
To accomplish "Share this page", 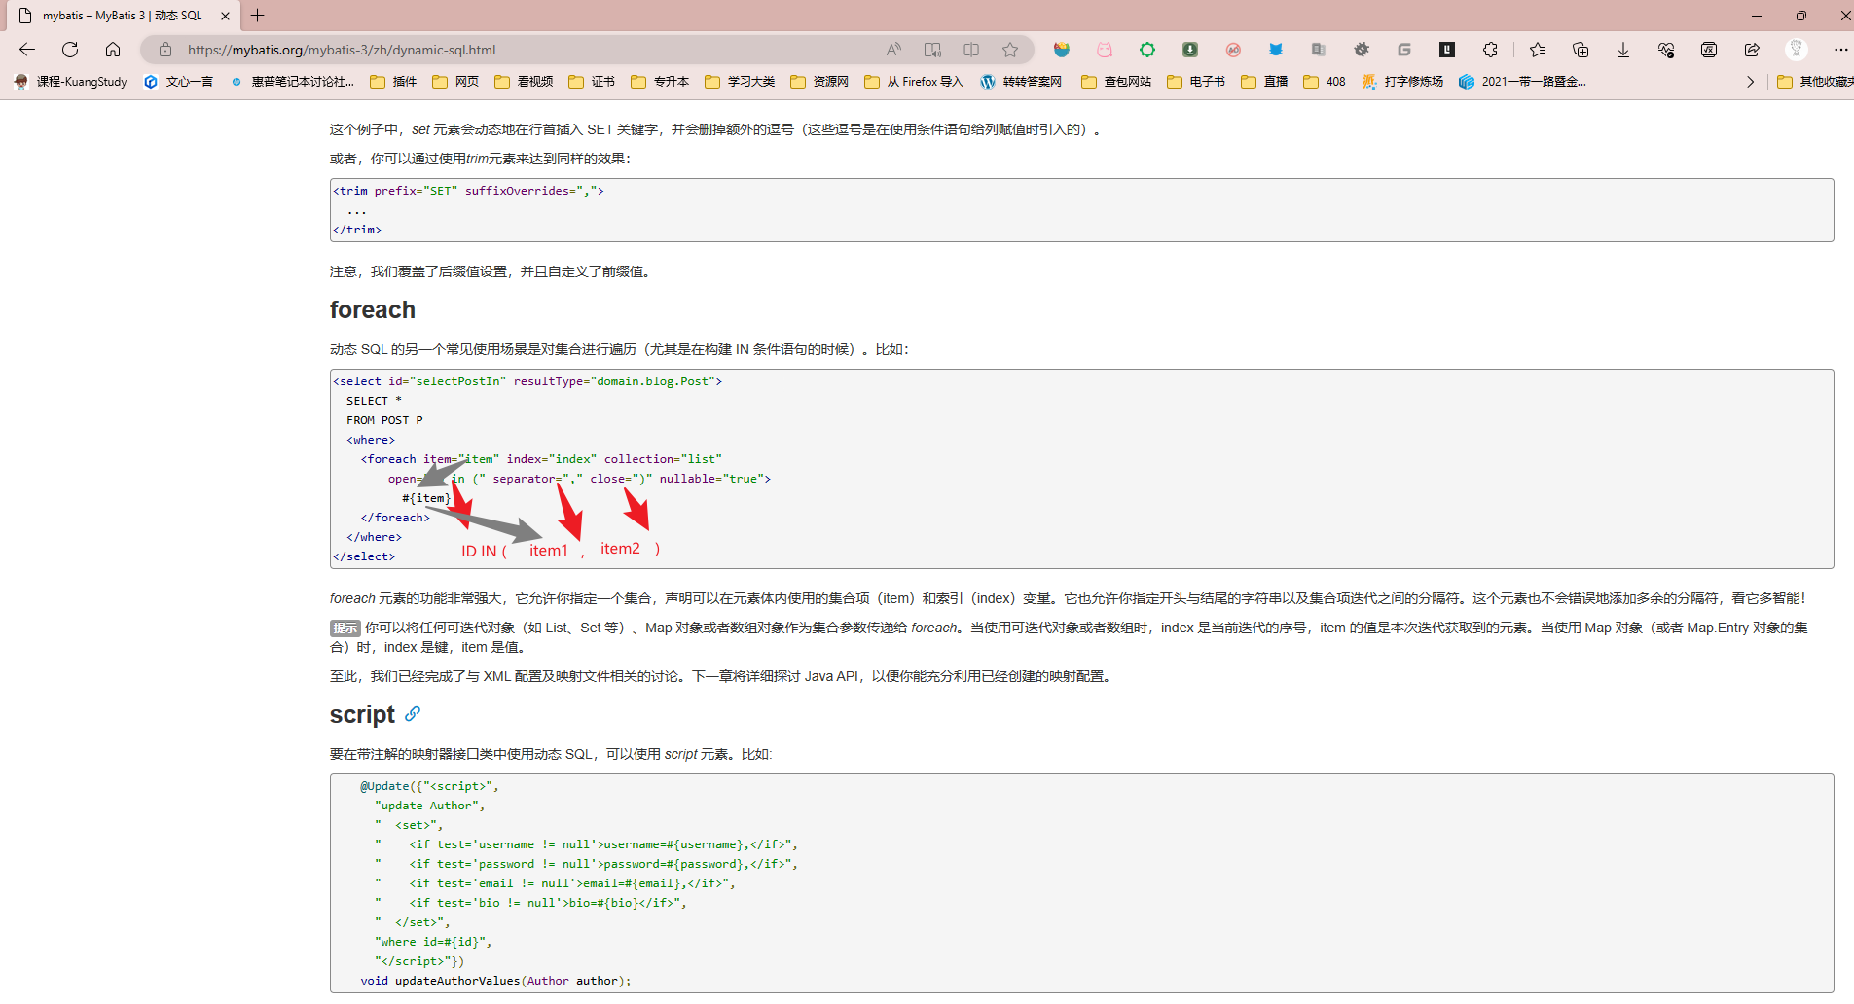I will (x=1752, y=50).
